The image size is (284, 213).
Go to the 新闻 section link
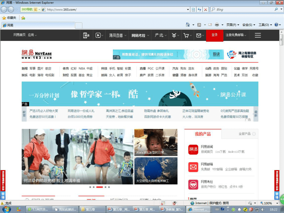tap(24, 68)
